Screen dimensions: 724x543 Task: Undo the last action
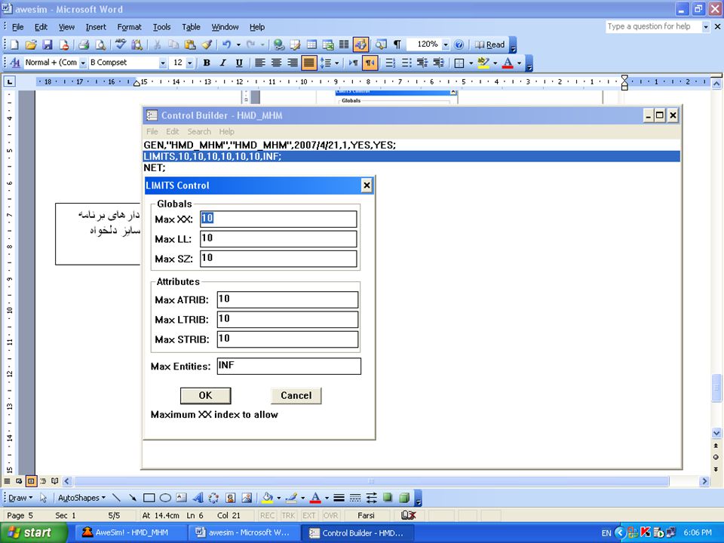[226, 44]
